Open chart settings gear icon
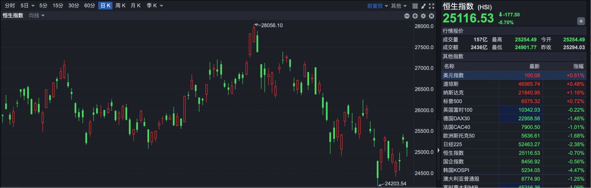This screenshot has height=188, width=591. [423, 16]
